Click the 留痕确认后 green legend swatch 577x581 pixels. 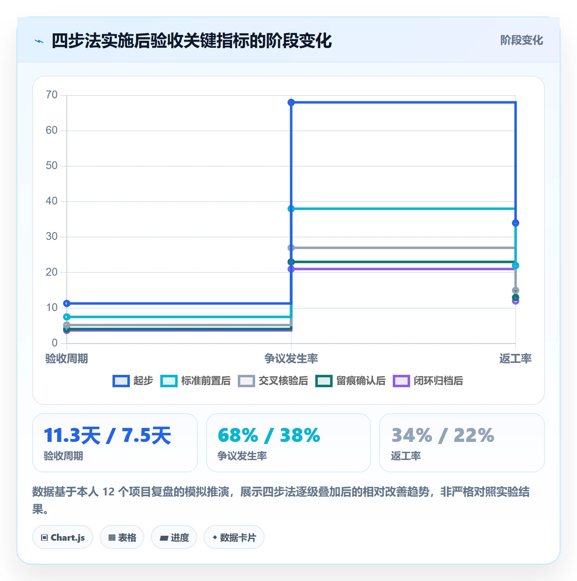click(x=324, y=381)
